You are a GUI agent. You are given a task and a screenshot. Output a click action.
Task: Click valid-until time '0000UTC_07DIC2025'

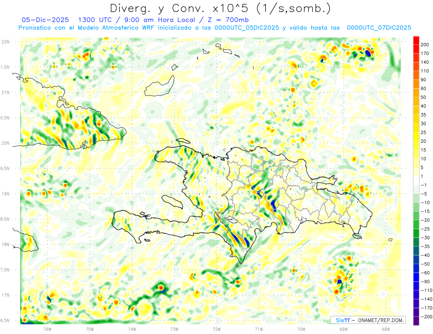click(x=379, y=28)
